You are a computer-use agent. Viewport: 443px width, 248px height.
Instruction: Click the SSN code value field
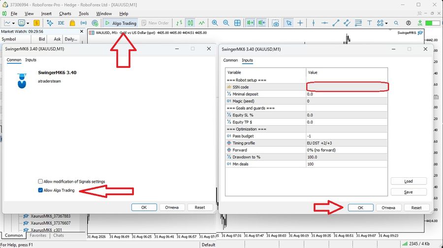[x=347, y=87]
